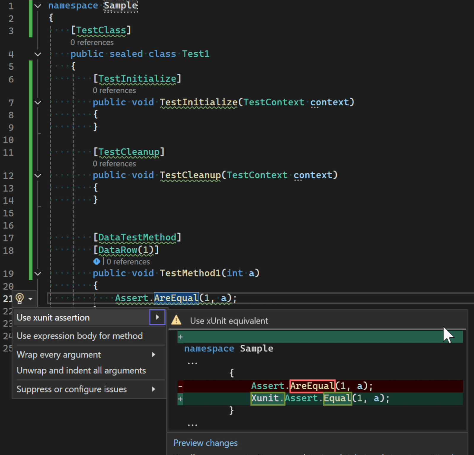Select Use expression body for method
474x455 pixels.
pyautogui.click(x=79, y=336)
